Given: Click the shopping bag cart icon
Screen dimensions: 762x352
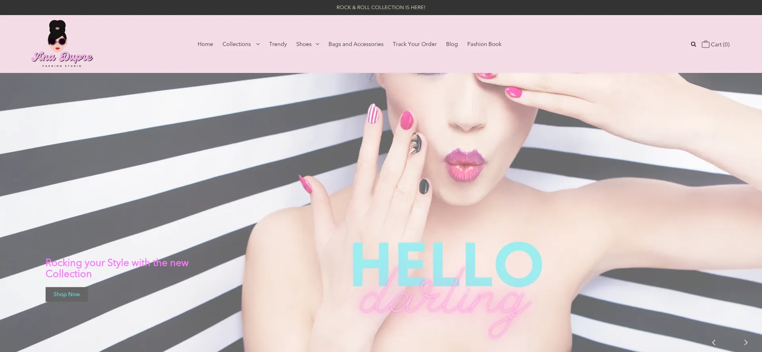Looking at the screenshot, I should (705, 44).
